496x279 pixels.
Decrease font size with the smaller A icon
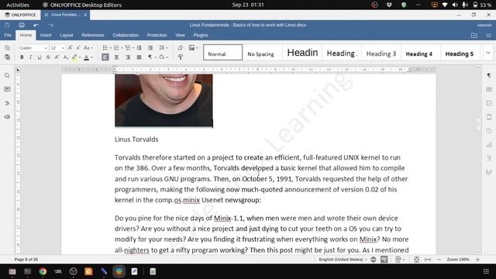[78, 48]
